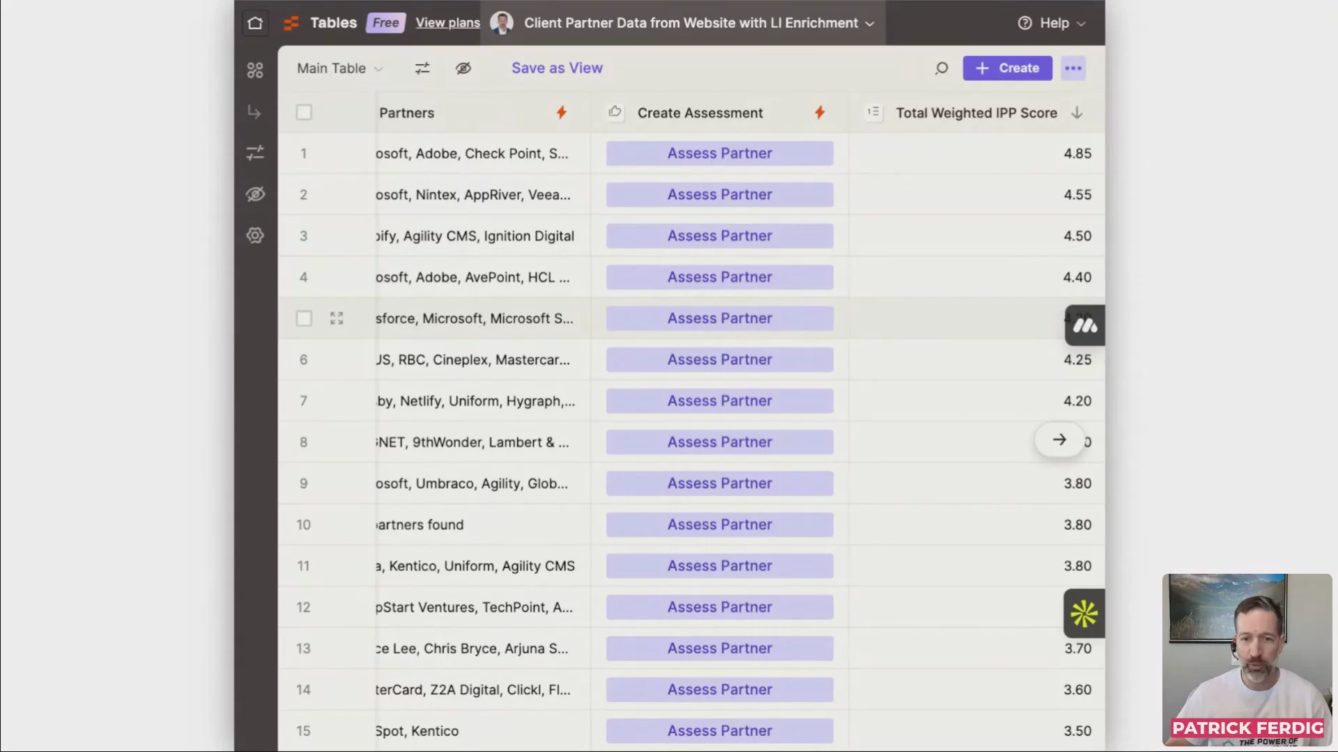
Task: Click Assess Partner in row 11
Action: coord(719,566)
